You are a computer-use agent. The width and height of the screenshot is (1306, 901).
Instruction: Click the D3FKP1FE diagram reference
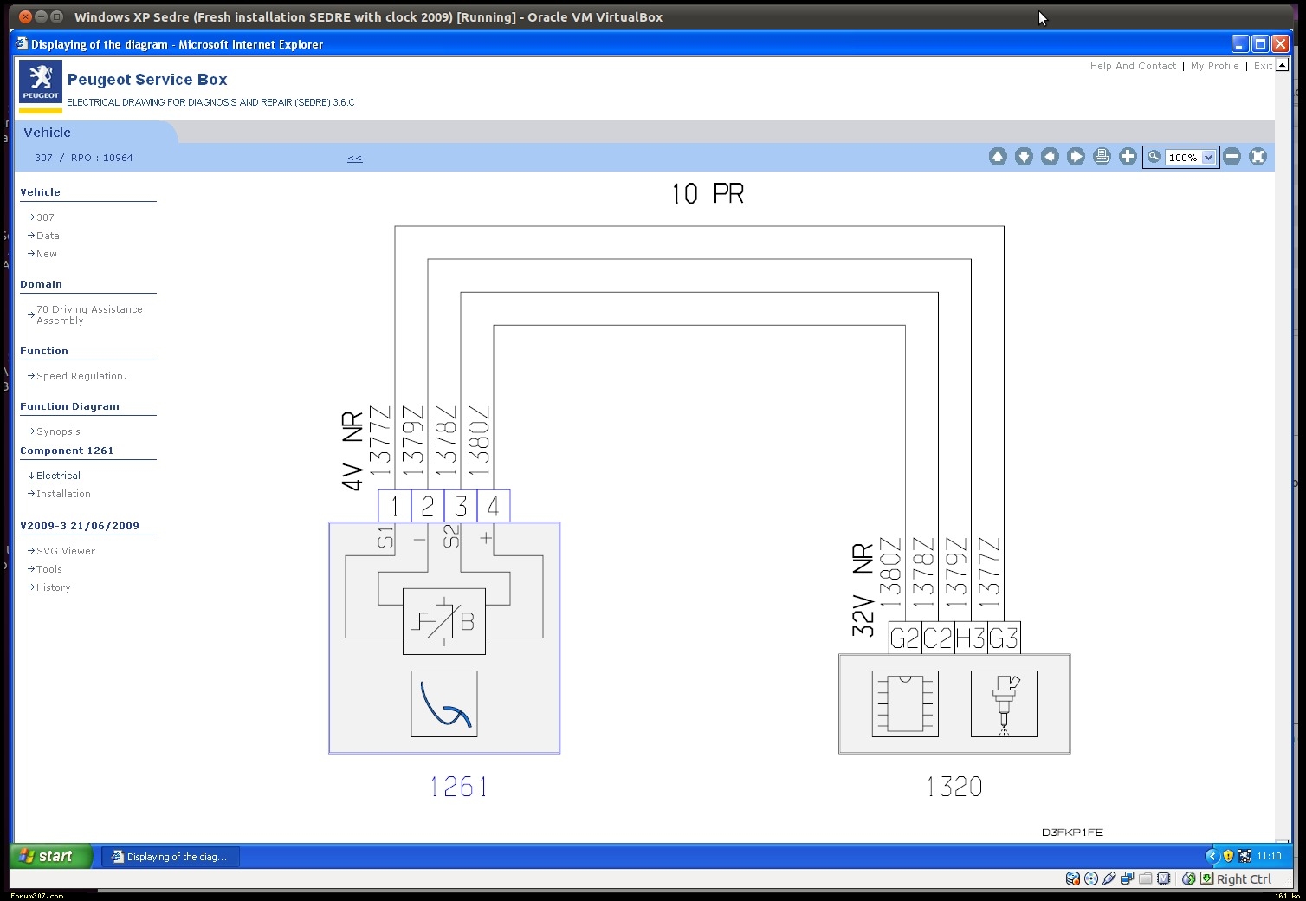click(x=1072, y=833)
